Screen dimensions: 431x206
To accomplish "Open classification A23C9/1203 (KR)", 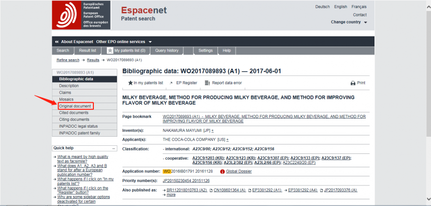I will (x=208, y=158).
